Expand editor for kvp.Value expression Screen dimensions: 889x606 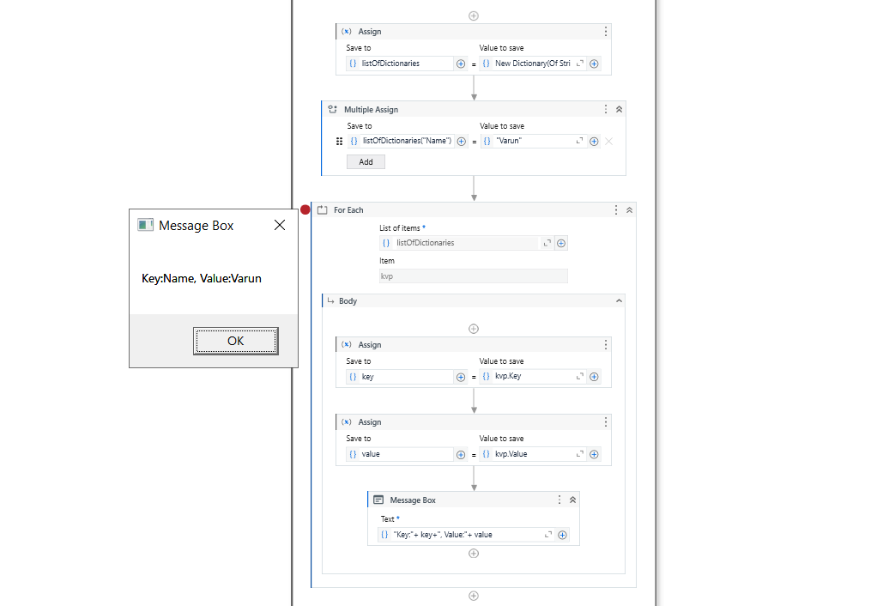click(x=580, y=454)
